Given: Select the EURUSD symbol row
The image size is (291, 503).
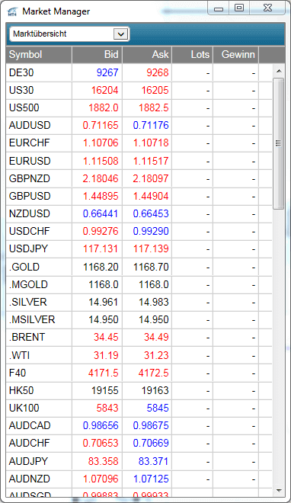Looking at the screenshot, I should (139, 161).
